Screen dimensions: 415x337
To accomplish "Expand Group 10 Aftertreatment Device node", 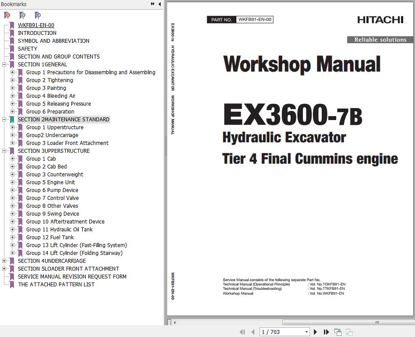I will (x=12, y=222).
